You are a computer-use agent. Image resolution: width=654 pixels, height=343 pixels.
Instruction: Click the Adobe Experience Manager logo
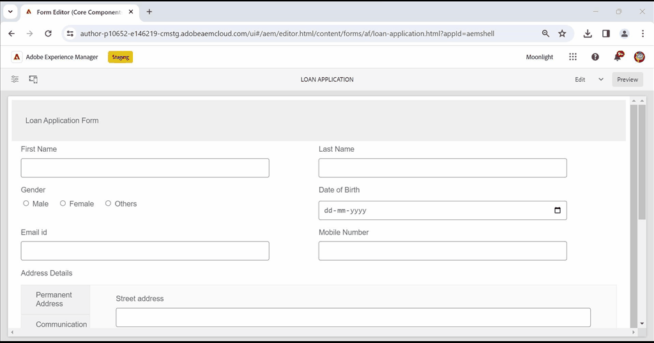tap(17, 57)
